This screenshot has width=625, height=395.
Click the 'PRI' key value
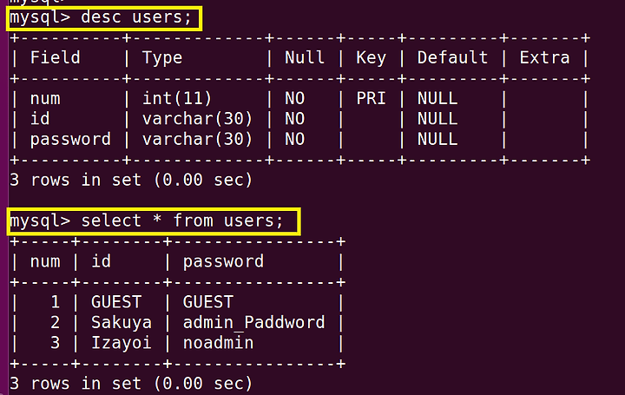click(371, 98)
